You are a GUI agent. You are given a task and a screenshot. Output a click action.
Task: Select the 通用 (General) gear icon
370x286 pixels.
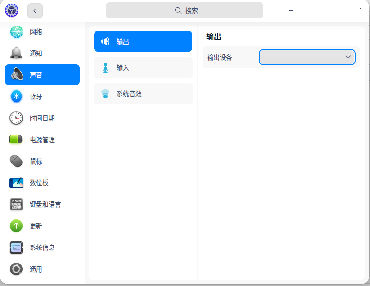16,269
